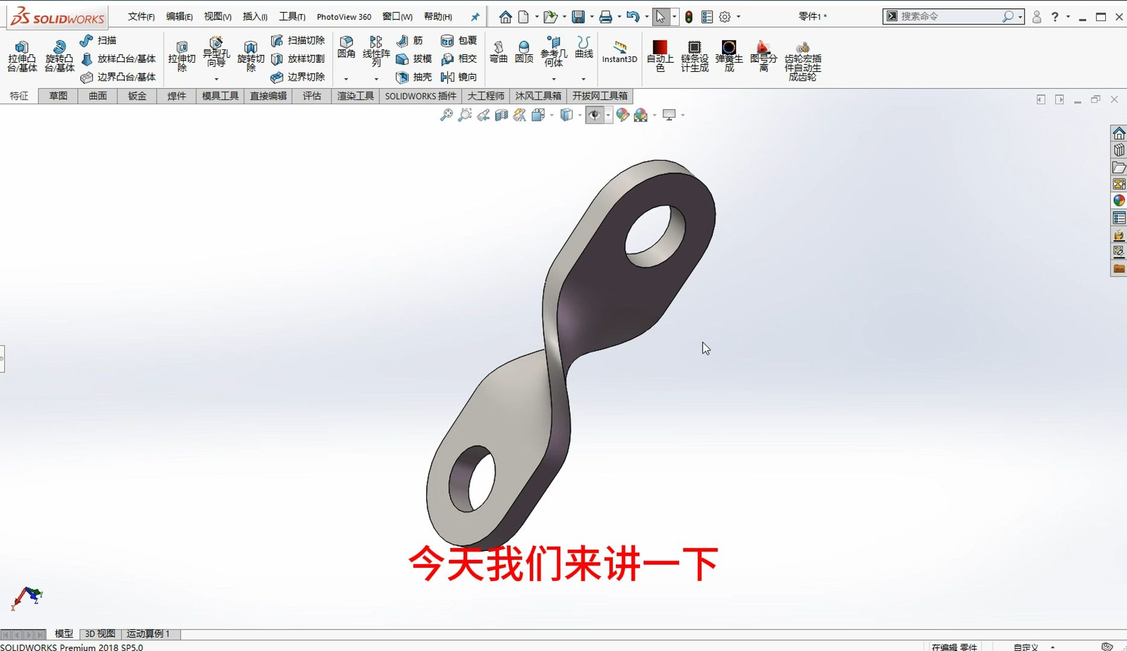The image size is (1127, 651).
Task: Open the Hide/Show Items dropdown arrow
Action: coord(608,115)
